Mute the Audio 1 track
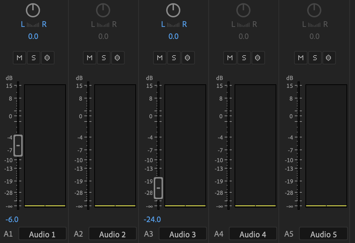Image resolution: width=355 pixels, height=243 pixels. point(19,57)
